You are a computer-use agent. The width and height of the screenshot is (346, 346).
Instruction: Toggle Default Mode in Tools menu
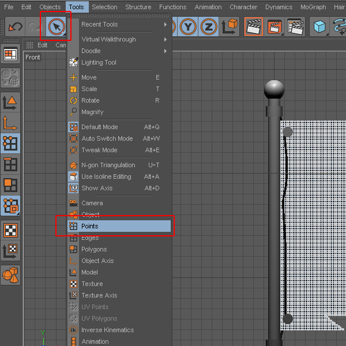pyautogui.click(x=119, y=127)
